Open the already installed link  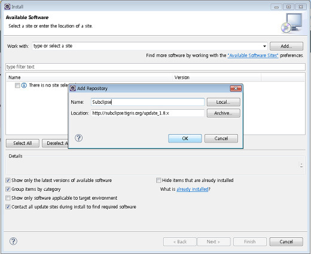tap(193, 189)
